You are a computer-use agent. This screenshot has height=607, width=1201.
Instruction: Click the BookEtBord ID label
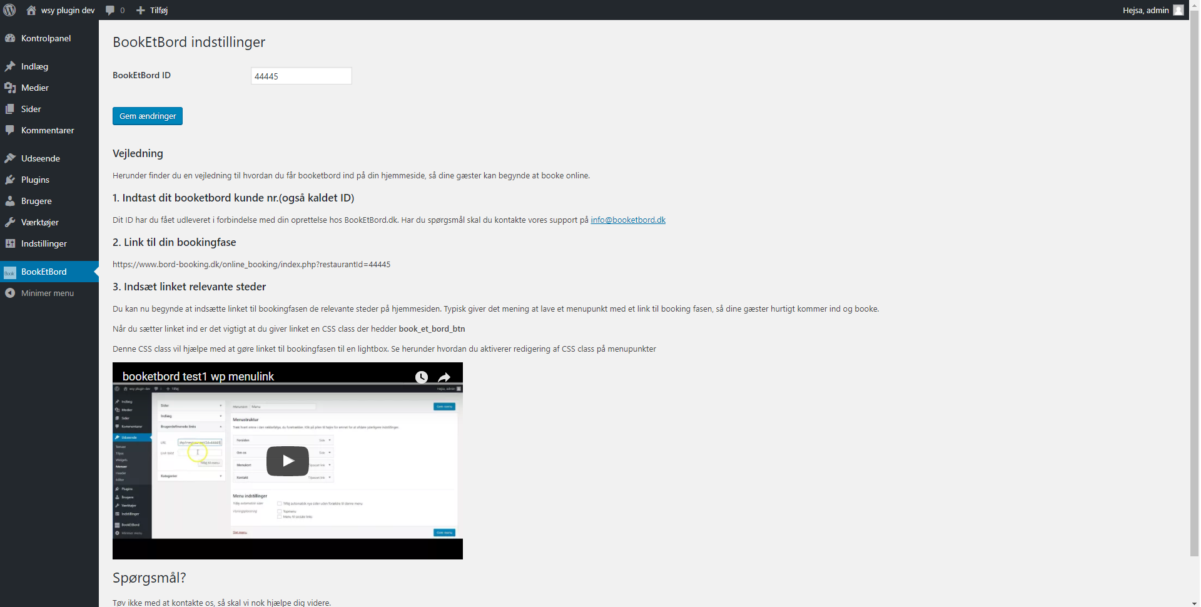(141, 75)
